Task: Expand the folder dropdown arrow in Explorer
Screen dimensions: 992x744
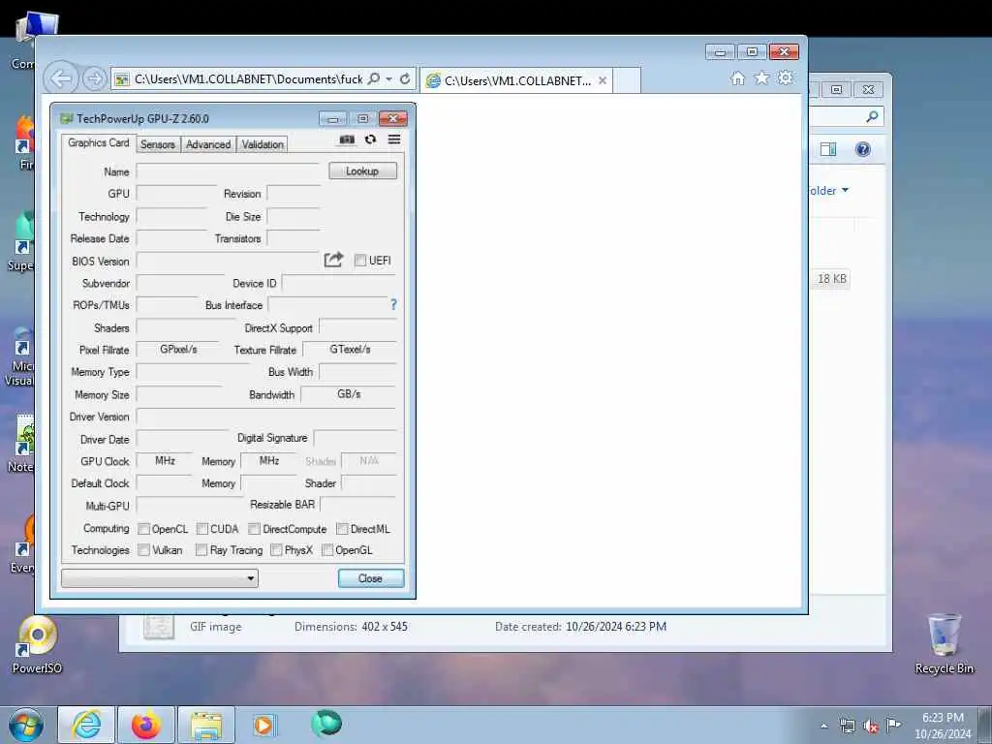Action: [x=845, y=191]
